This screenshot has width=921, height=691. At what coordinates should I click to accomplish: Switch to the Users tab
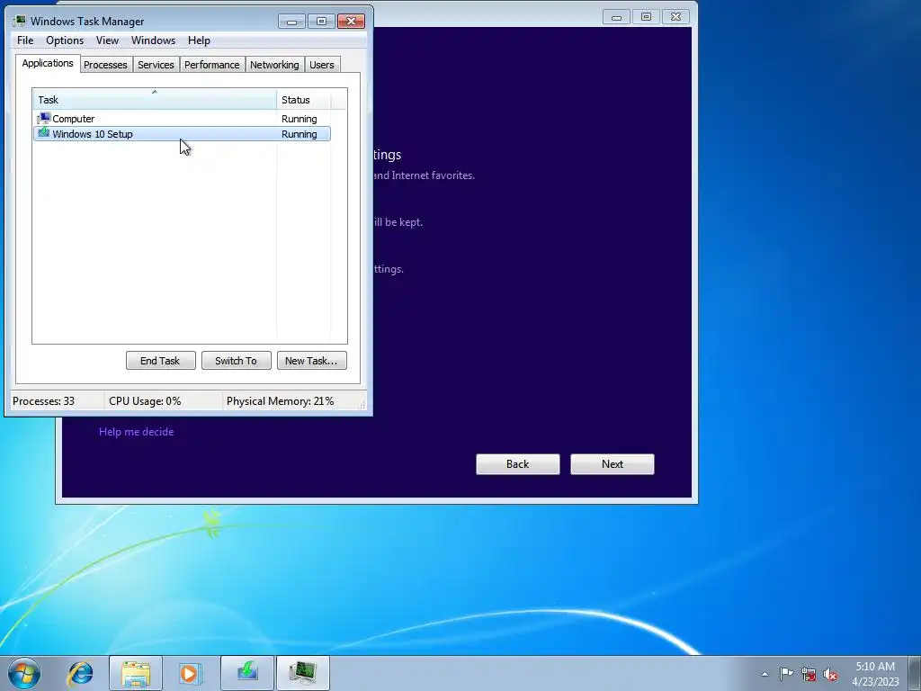click(322, 65)
